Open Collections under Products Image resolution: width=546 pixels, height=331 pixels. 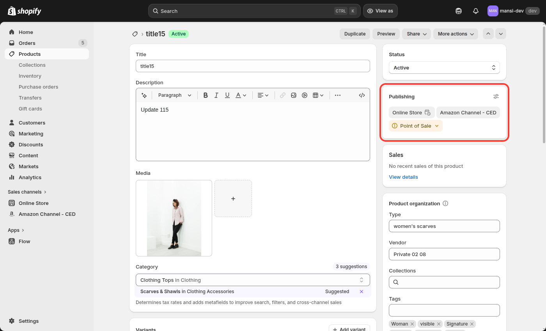[x=32, y=65]
